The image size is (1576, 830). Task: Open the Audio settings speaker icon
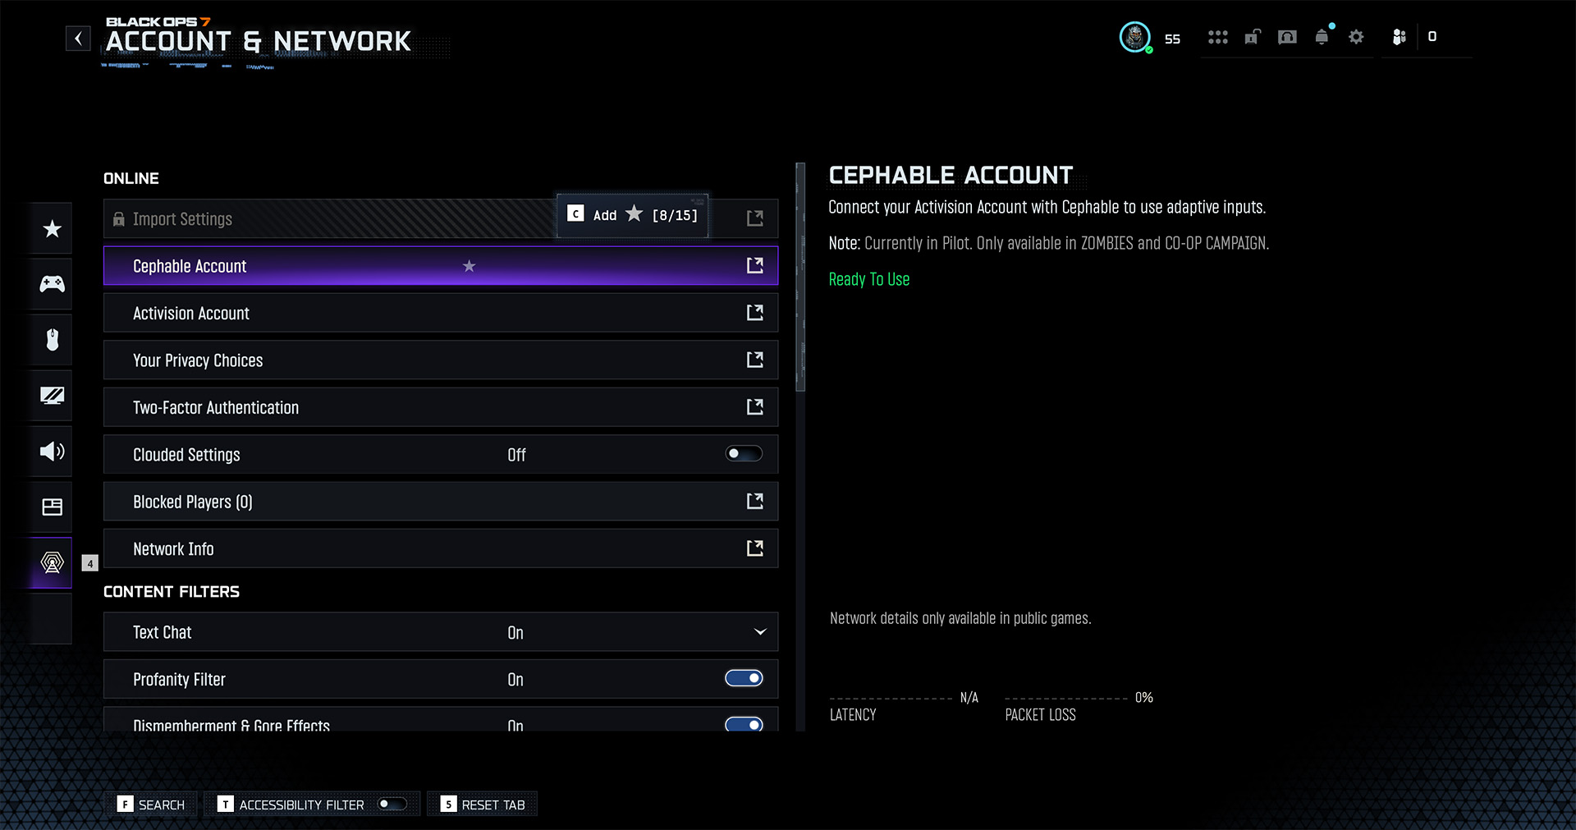tap(52, 451)
